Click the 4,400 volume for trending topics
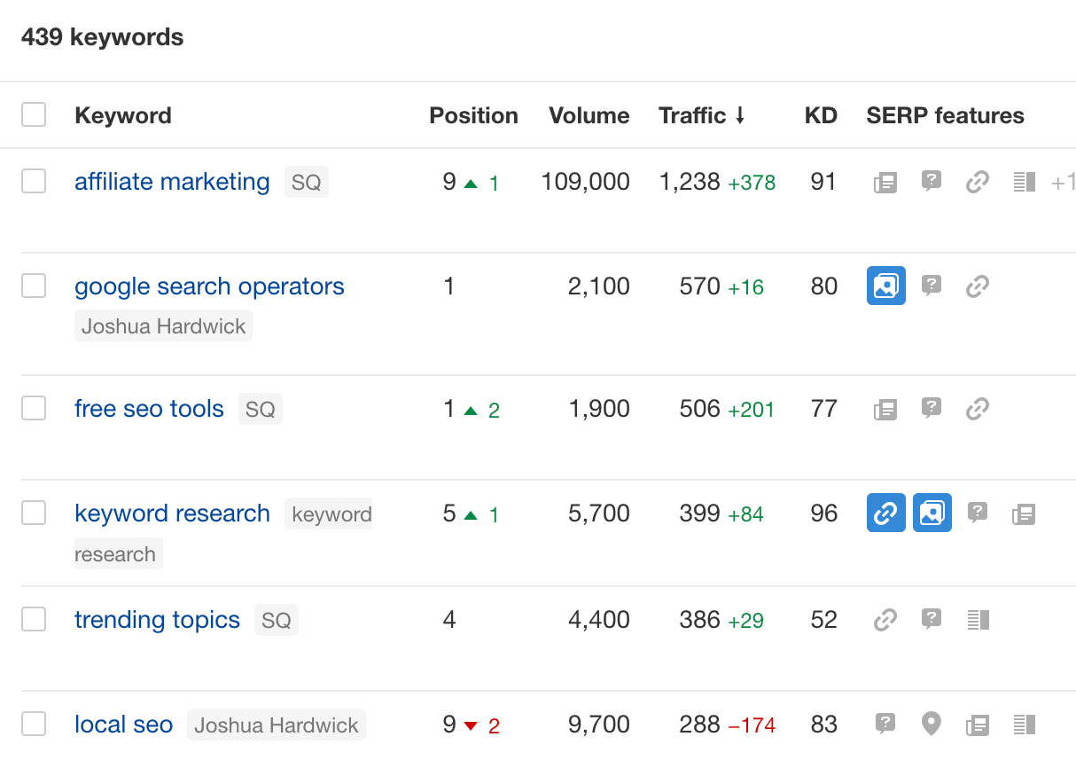Image resolution: width=1076 pixels, height=768 pixels. 599,620
